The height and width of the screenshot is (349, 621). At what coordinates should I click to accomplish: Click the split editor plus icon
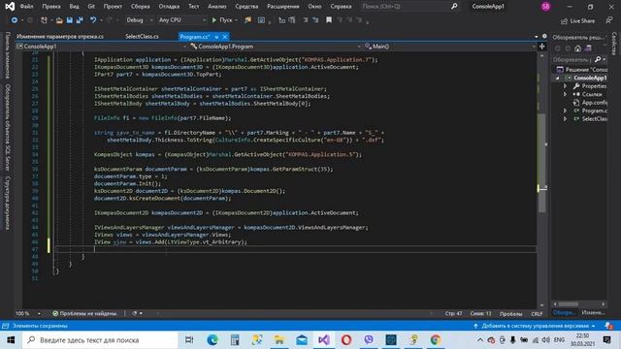tap(541, 47)
